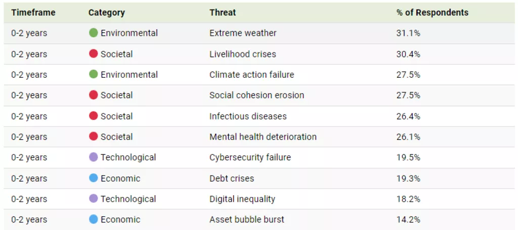Click the 14.2% value in last row
Screen dimensions: 518x230
[x=408, y=219]
